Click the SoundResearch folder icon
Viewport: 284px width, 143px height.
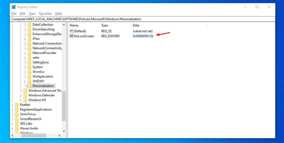click(x=17, y=119)
